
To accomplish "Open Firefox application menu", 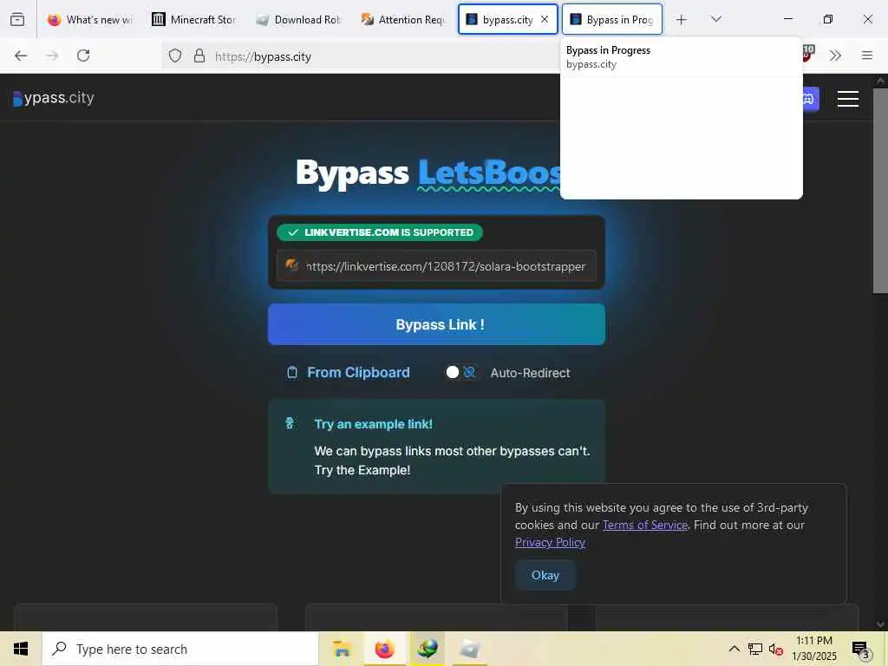I will pos(867,55).
